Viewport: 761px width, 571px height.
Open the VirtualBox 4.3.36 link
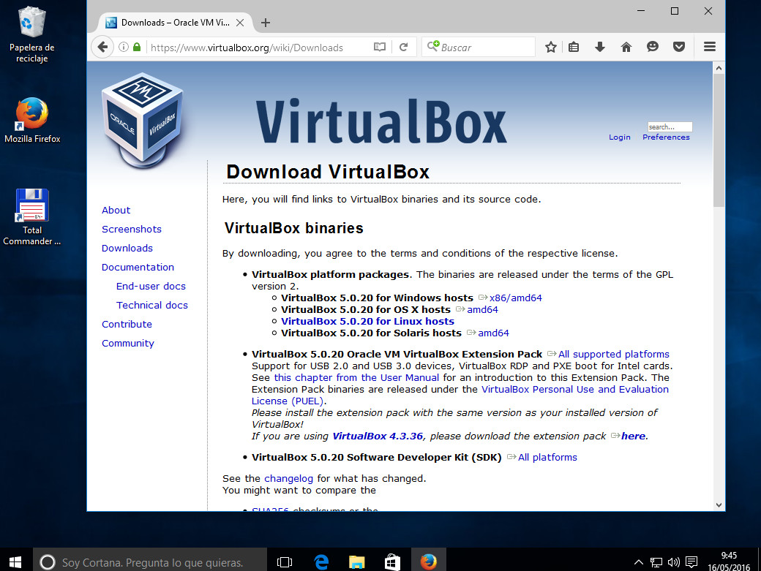[378, 436]
